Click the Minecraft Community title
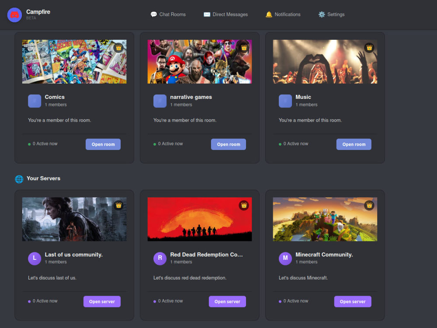Screen dimensions: 437x328 [324, 255]
